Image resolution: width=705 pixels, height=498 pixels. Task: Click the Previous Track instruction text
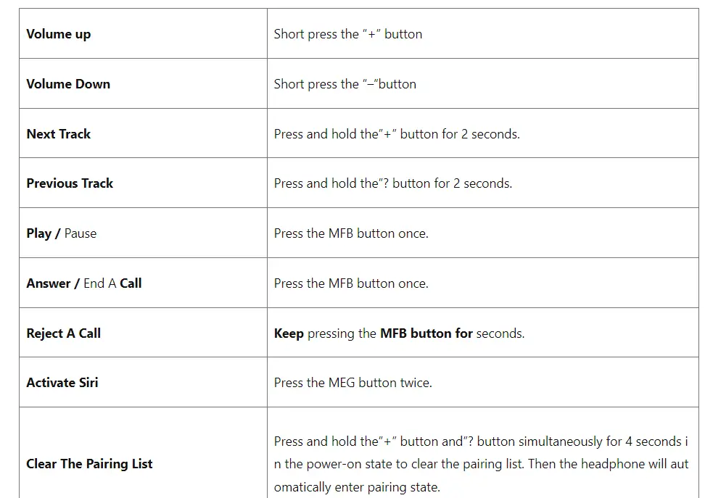(x=392, y=183)
